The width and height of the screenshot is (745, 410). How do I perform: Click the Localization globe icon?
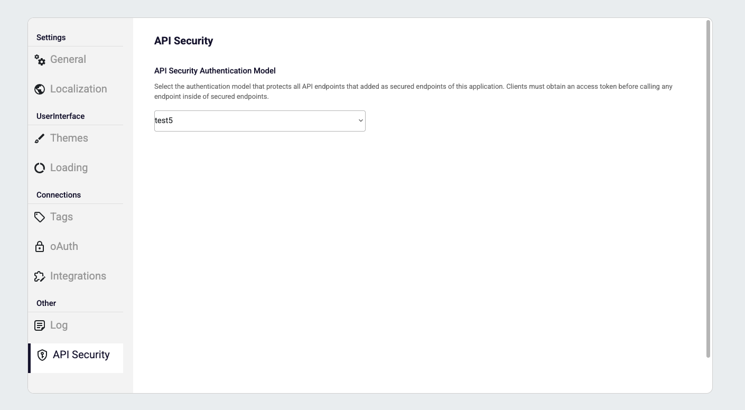tap(40, 89)
